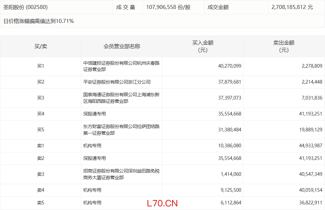Open 国泰海通证券上海浦东新区 branch entry
The height and width of the screenshot is (210, 325).
pyautogui.click(x=121, y=98)
